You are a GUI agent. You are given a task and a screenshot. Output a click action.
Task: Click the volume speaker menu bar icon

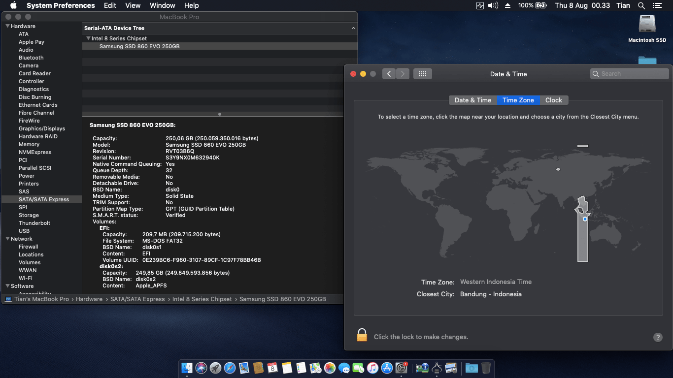(x=493, y=5)
